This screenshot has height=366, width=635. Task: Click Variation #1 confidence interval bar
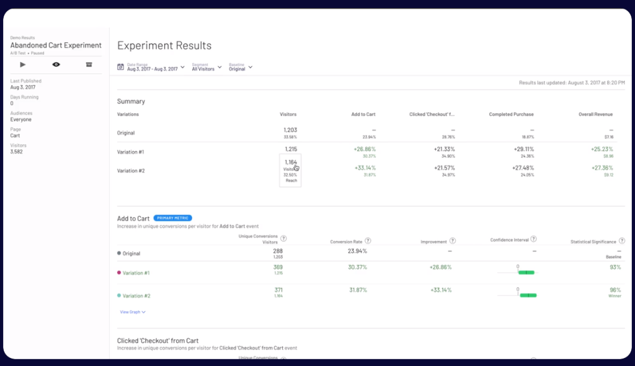[525, 272]
